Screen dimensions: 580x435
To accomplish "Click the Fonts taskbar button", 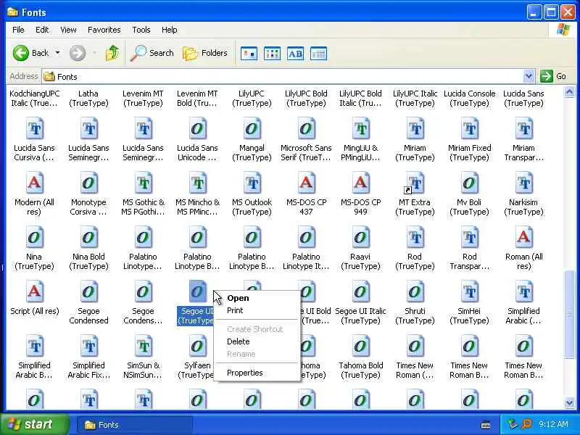I will pos(134,425).
